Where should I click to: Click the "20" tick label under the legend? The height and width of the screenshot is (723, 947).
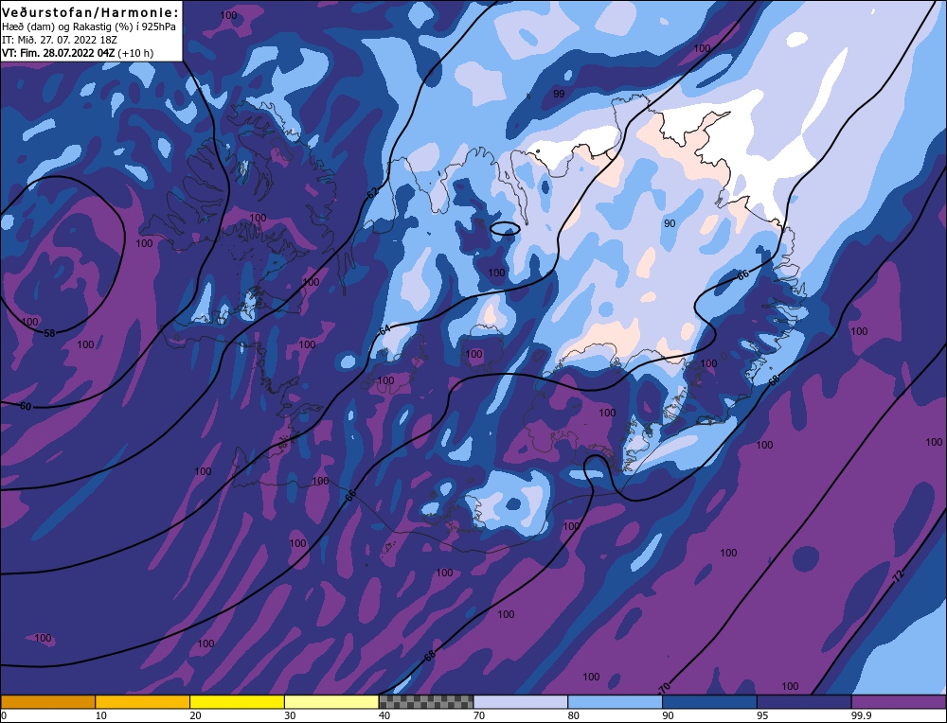[x=195, y=715]
